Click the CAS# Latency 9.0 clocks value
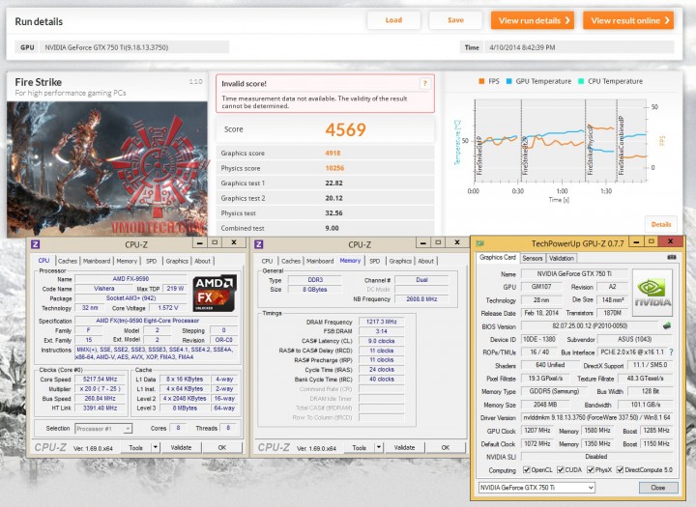The image size is (696, 507). (382, 341)
